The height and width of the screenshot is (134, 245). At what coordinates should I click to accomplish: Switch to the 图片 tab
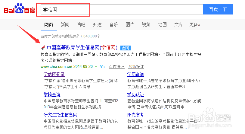(130, 24)
